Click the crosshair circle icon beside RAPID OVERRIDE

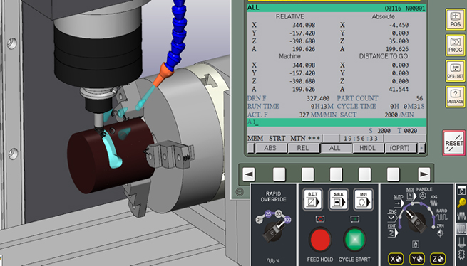click(x=240, y=192)
